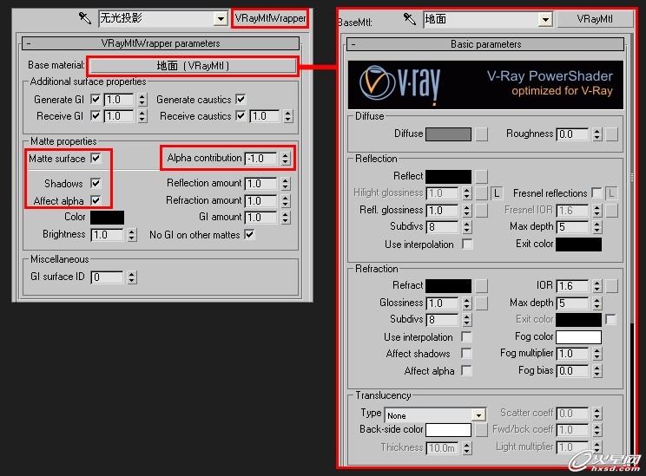The image size is (646, 476).
Task: Click the VRayMtl material type button
Action: (595, 19)
